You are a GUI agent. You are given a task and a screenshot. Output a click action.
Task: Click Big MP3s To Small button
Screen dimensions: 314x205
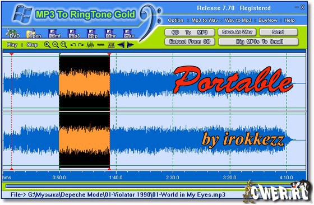pos(258,41)
